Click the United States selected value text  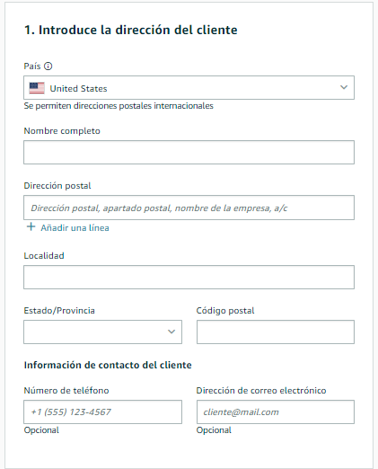click(x=78, y=88)
